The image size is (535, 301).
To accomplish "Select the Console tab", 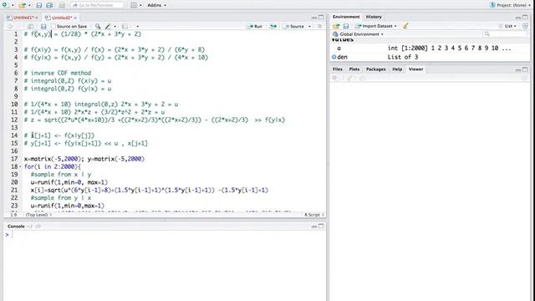I will (x=16, y=227).
